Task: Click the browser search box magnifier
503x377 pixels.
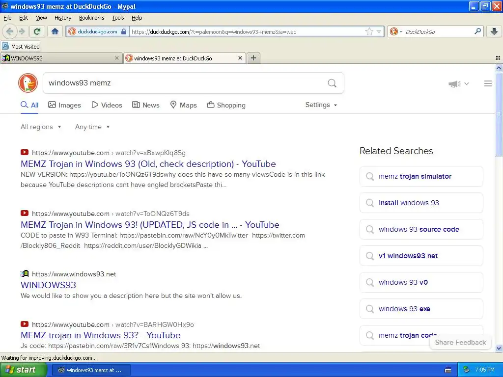Action: [477, 31]
